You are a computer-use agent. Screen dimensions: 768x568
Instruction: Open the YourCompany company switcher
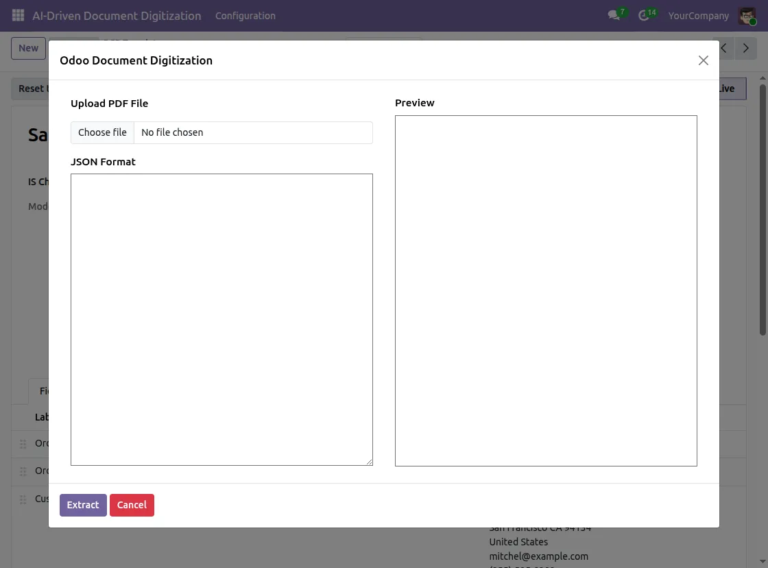(699, 16)
